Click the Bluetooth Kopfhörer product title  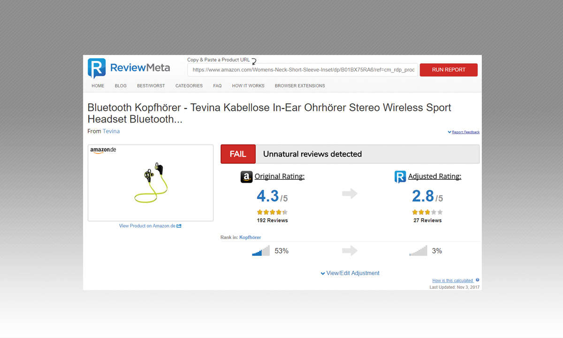[269, 113]
